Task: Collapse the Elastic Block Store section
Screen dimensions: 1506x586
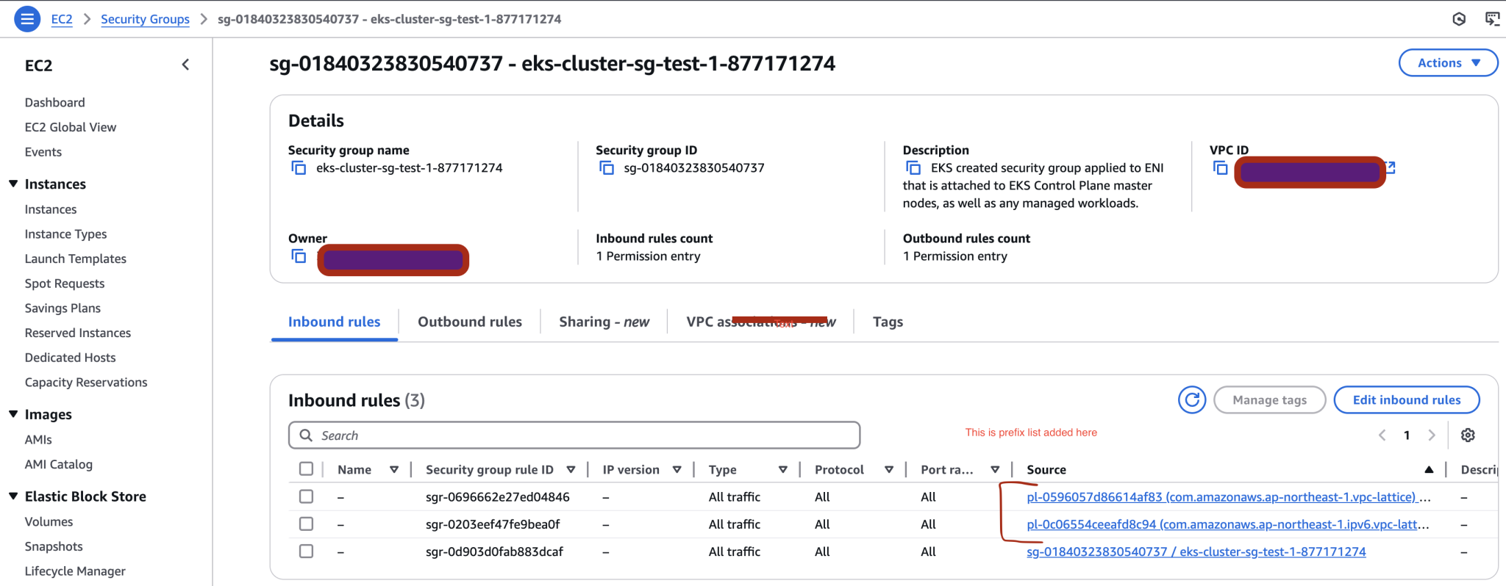Action: pos(13,496)
